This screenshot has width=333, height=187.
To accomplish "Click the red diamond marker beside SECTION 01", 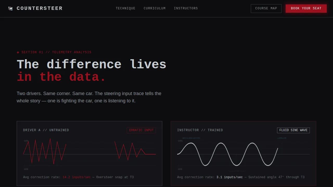I will click(x=18, y=52).
